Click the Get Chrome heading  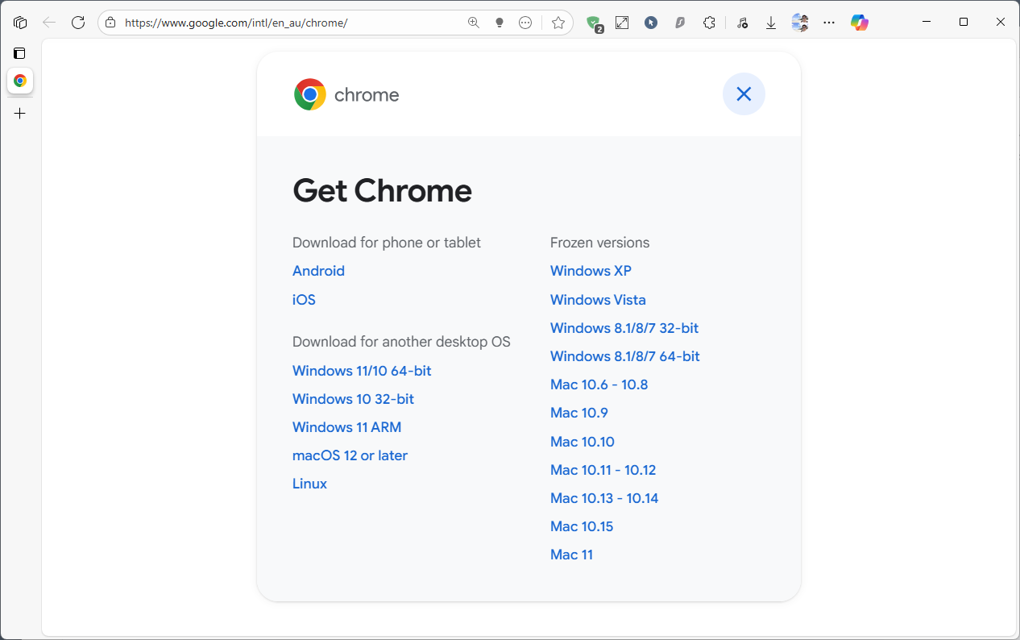coord(382,191)
